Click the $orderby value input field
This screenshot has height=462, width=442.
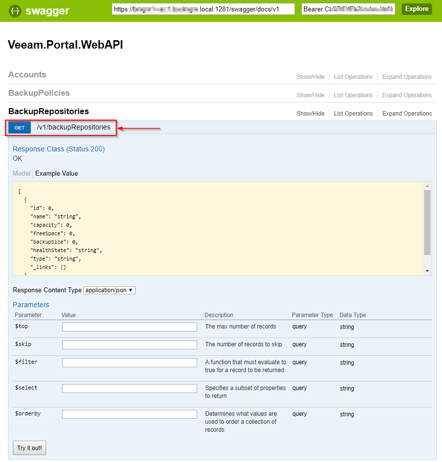pyautogui.click(x=130, y=414)
